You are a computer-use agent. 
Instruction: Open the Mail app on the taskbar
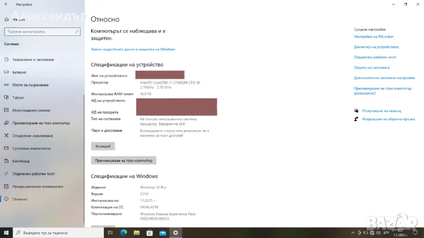(163, 232)
